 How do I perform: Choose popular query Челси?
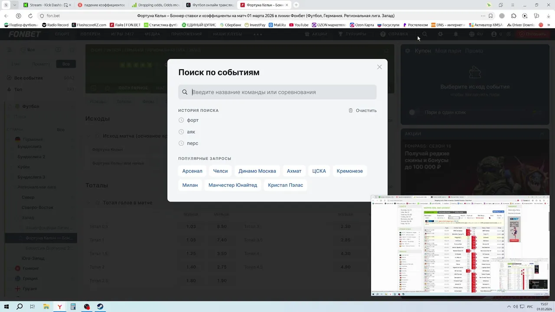pyautogui.click(x=220, y=171)
